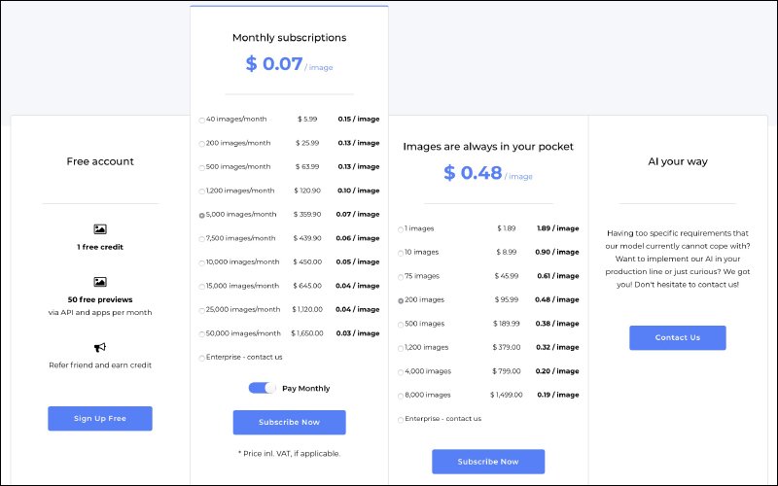Choose the 50,000 images/month $1,650 plan
This screenshot has height=486, width=778.
[202, 334]
